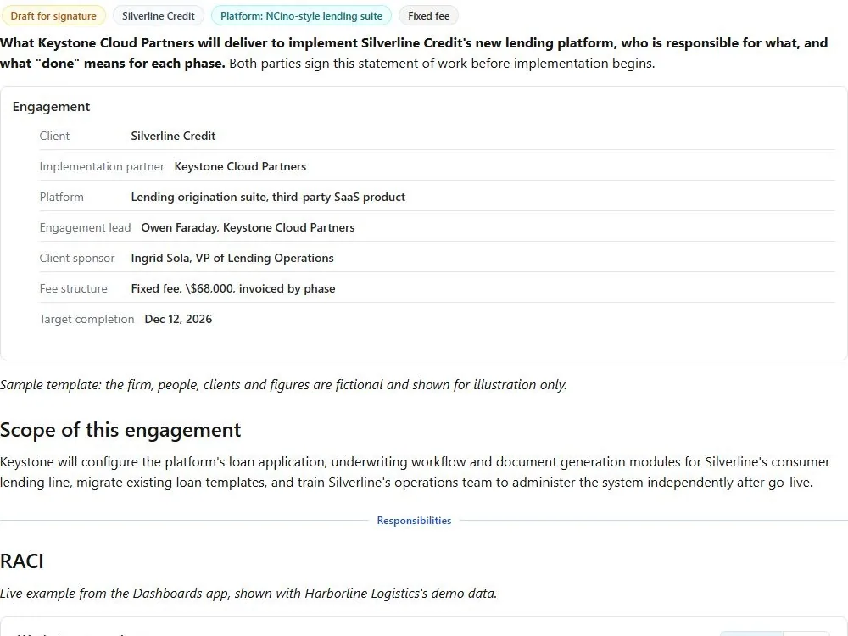
Task: Click the 'RACI' section heading
Action: (22, 561)
